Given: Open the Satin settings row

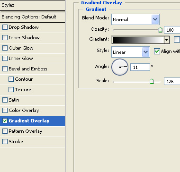Looking at the screenshot, I should point(32,100).
